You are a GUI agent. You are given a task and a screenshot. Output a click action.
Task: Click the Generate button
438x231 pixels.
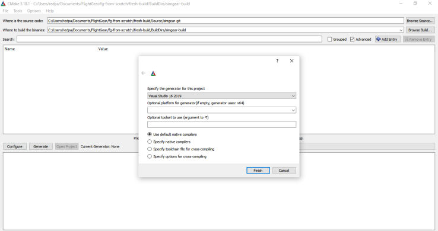pyautogui.click(x=41, y=146)
